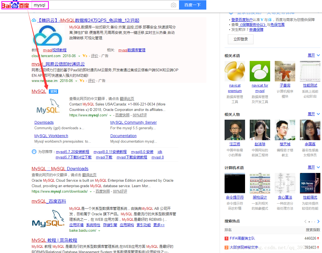Open MySQL :: MySQL Downloads result
The image size is (322, 253).
coord(60,169)
